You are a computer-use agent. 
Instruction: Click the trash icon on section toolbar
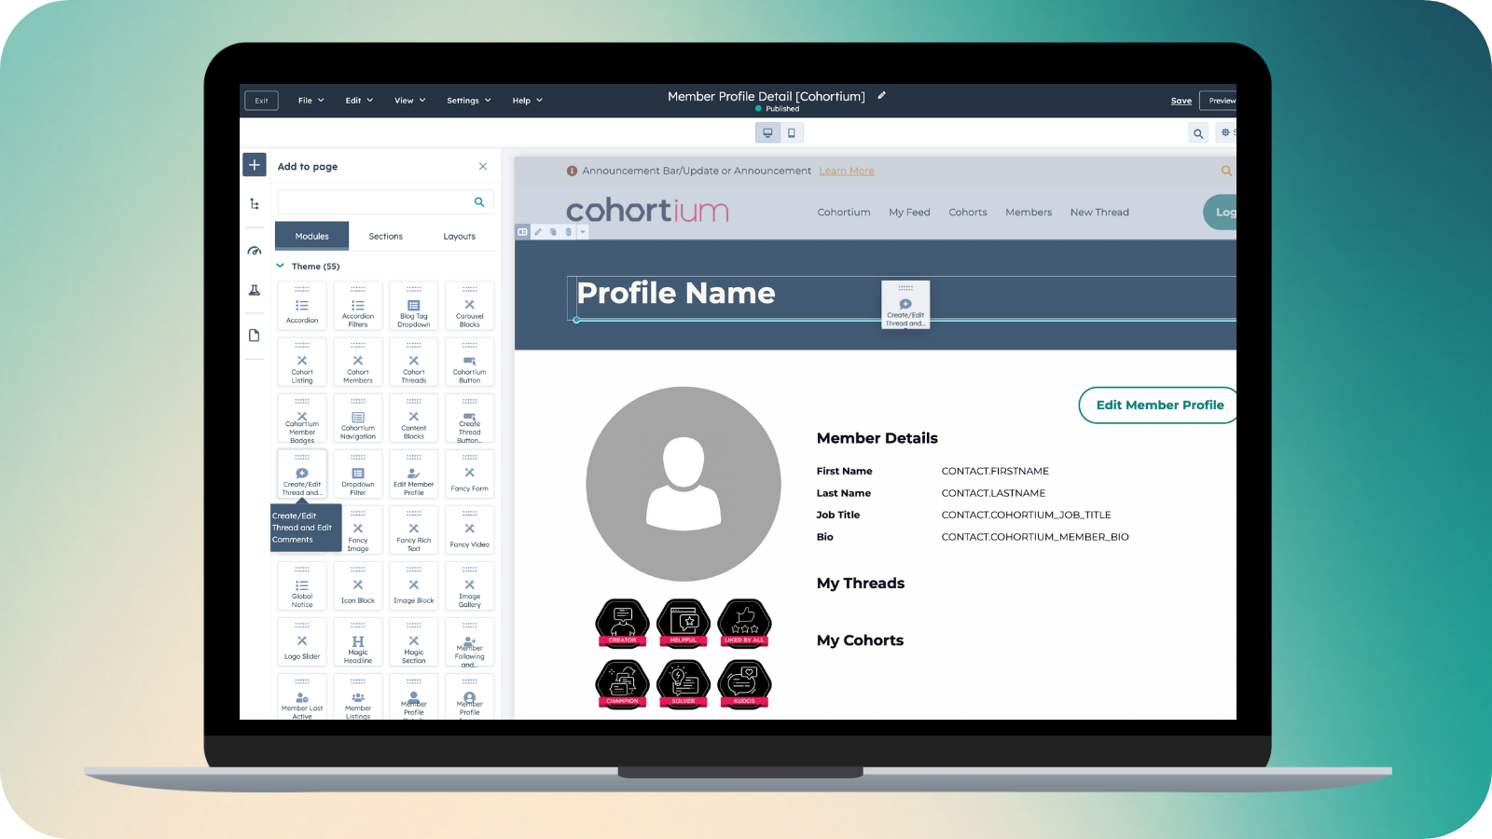(568, 232)
